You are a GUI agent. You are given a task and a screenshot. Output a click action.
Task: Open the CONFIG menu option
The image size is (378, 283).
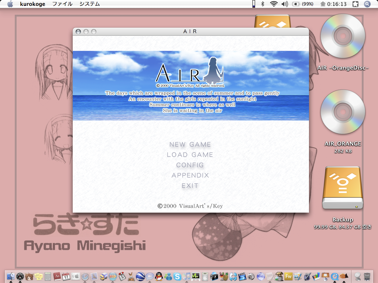pyautogui.click(x=190, y=165)
